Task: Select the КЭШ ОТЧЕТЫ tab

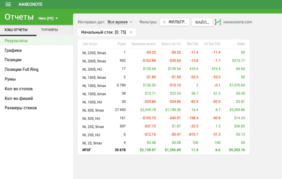Action: (16, 30)
